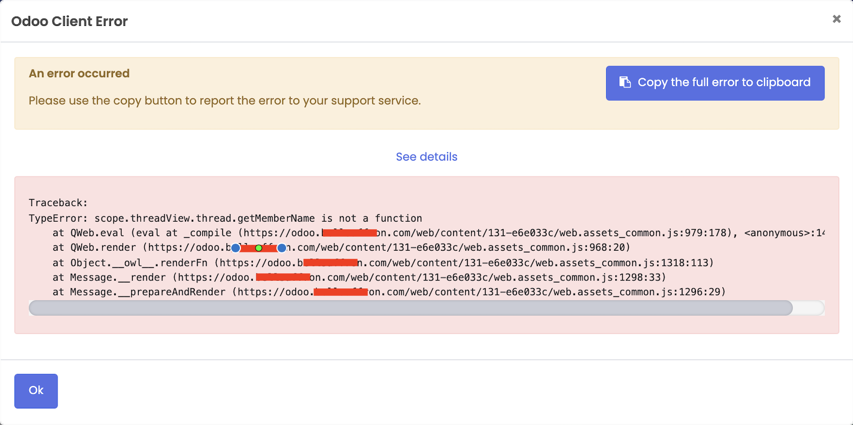
Task: Click the 'Traceback:' line
Action: click(x=58, y=203)
